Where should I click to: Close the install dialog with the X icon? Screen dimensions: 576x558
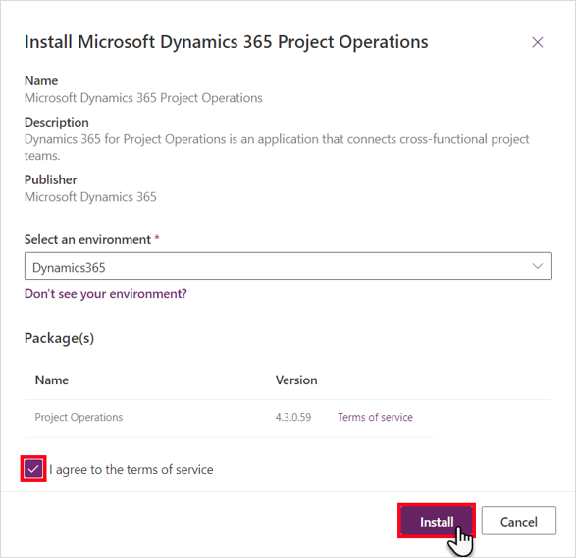coord(538,42)
